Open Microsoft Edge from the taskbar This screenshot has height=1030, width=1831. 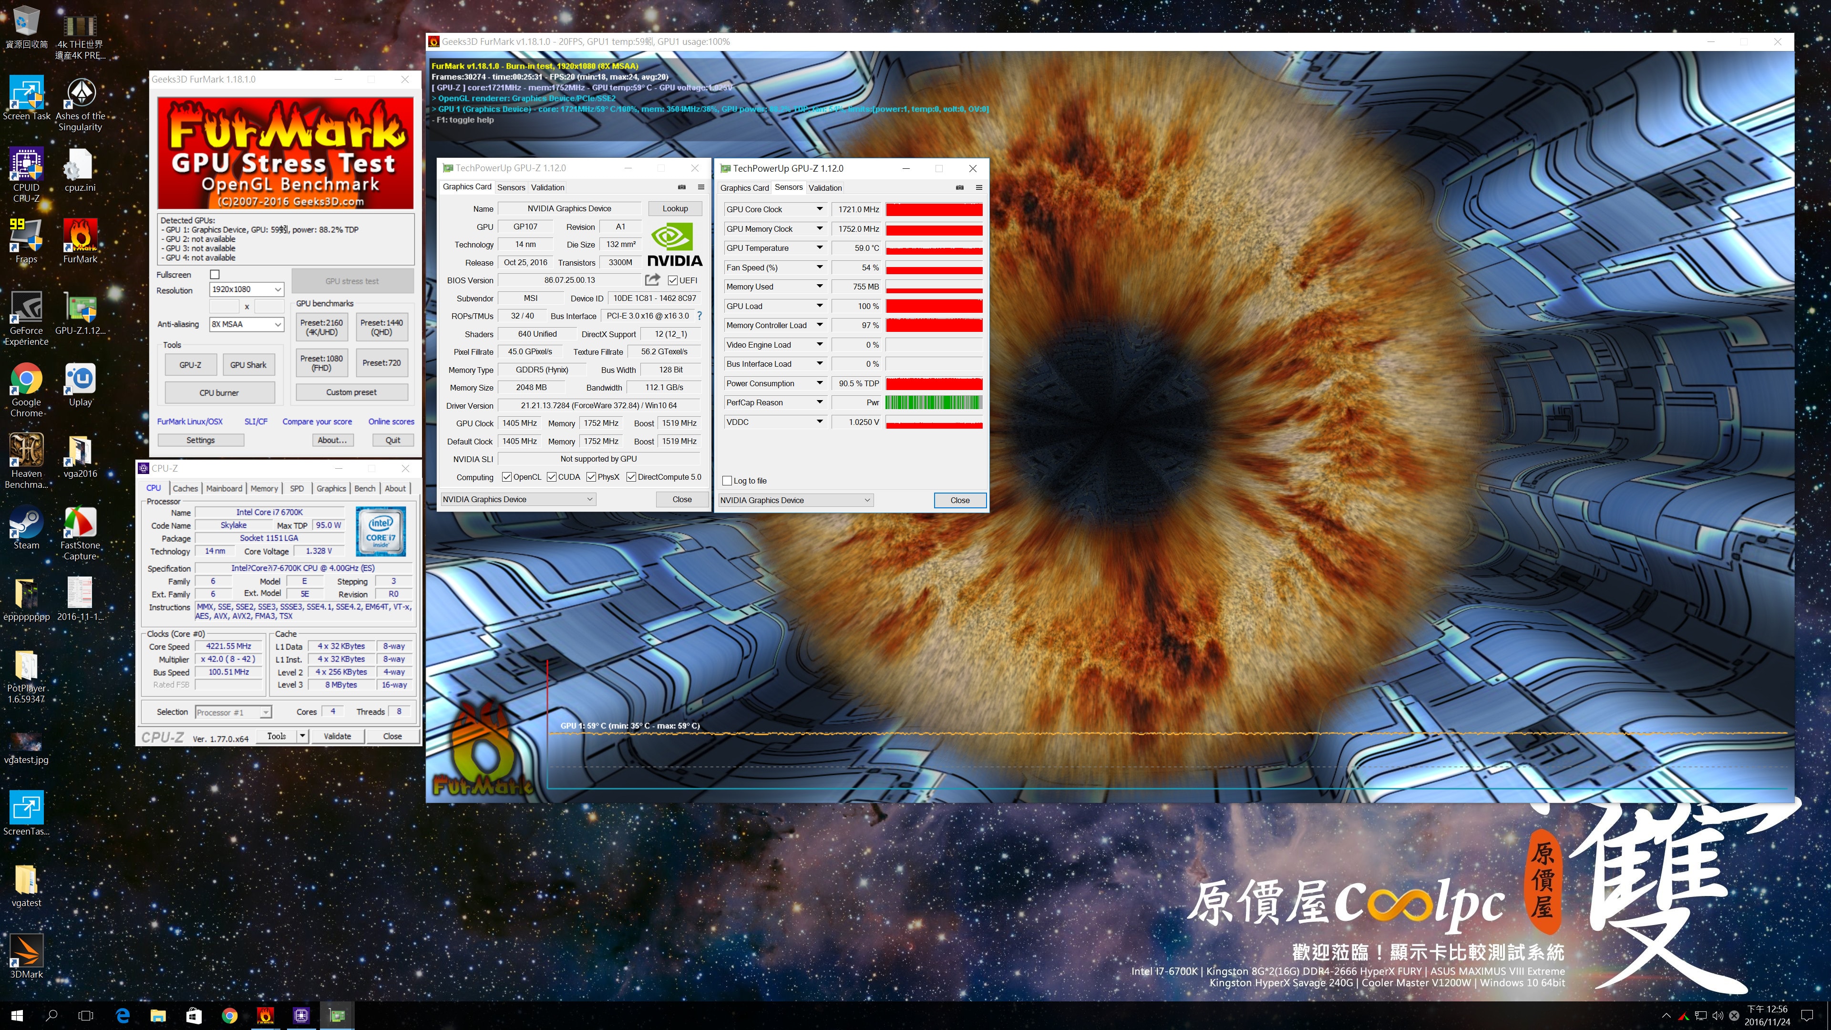[x=122, y=1015]
